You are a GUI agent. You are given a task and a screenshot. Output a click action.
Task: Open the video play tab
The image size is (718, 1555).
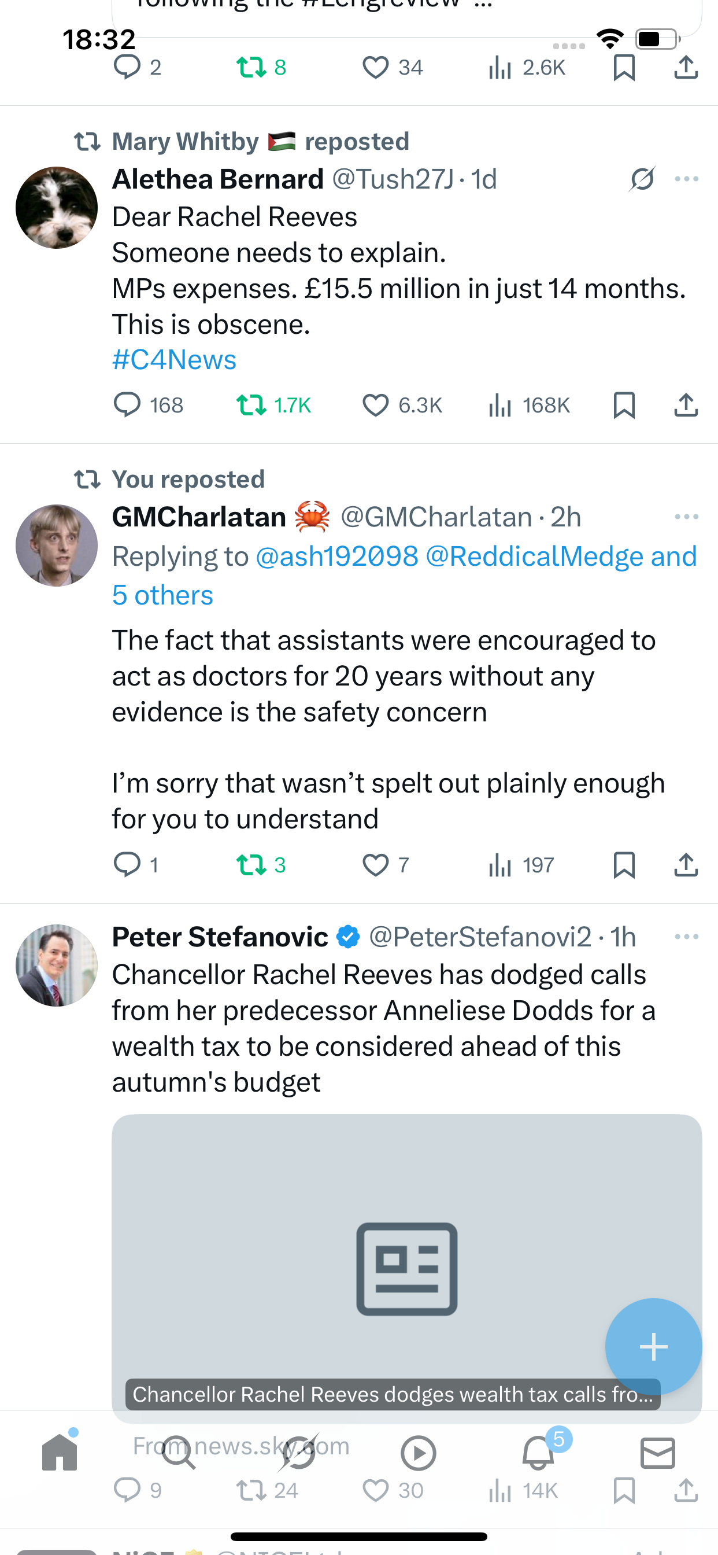tap(418, 1453)
